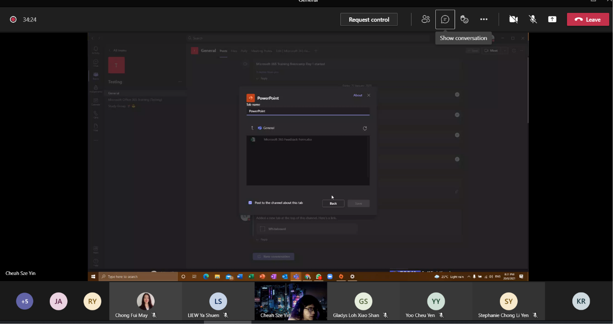This screenshot has height=326, width=615.
Task: Leave the meeting
Action: click(588, 20)
